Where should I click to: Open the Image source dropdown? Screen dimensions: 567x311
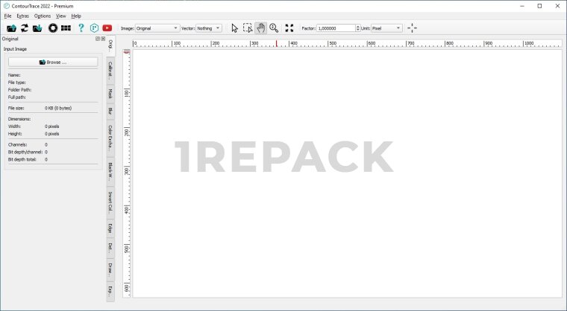[157, 28]
